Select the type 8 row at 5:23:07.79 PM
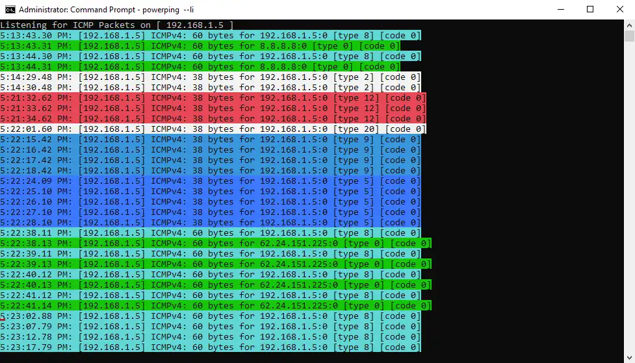635x363 pixels. coord(211,326)
